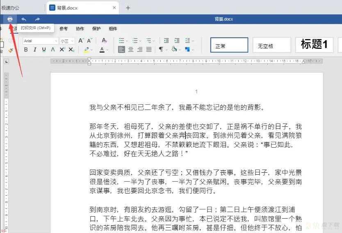The image size is (342, 233).
Task: Open the blue borders style tool
Action: point(187,50)
